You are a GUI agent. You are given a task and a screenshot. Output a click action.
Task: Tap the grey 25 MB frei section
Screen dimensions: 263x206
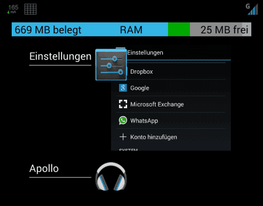coord(221,29)
